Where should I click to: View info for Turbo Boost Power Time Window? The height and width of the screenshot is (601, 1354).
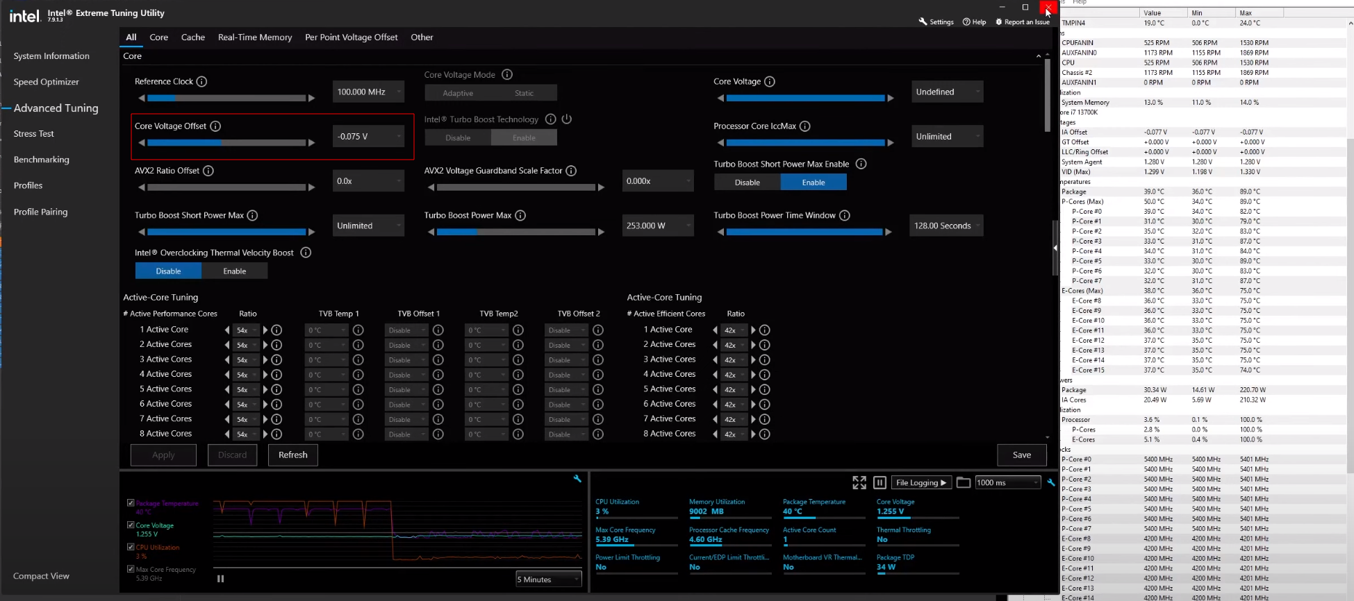pos(845,215)
